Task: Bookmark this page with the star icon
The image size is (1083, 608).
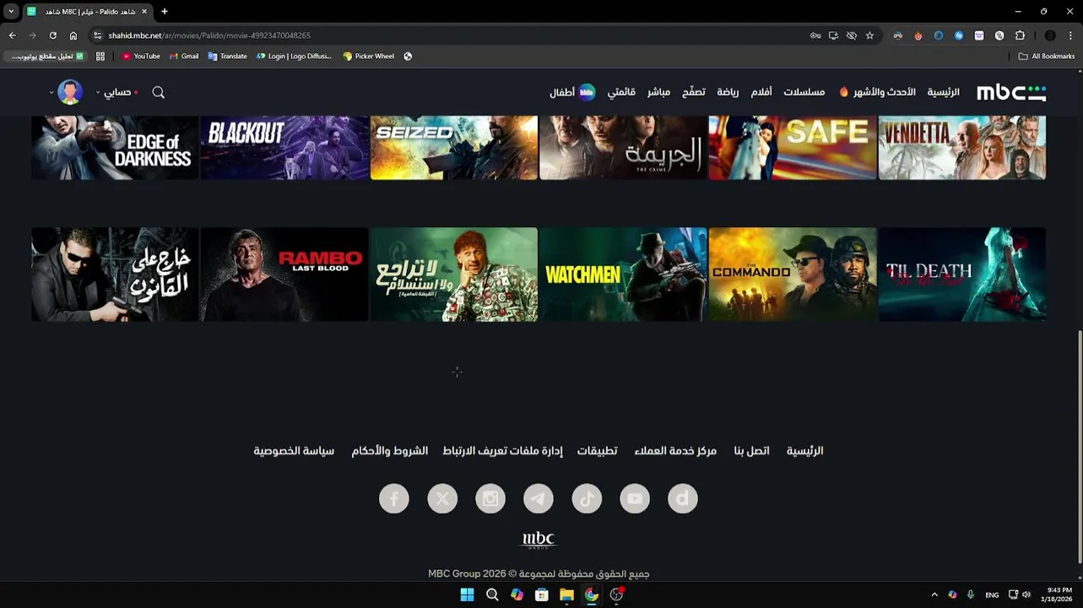Action: pyautogui.click(x=869, y=35)
